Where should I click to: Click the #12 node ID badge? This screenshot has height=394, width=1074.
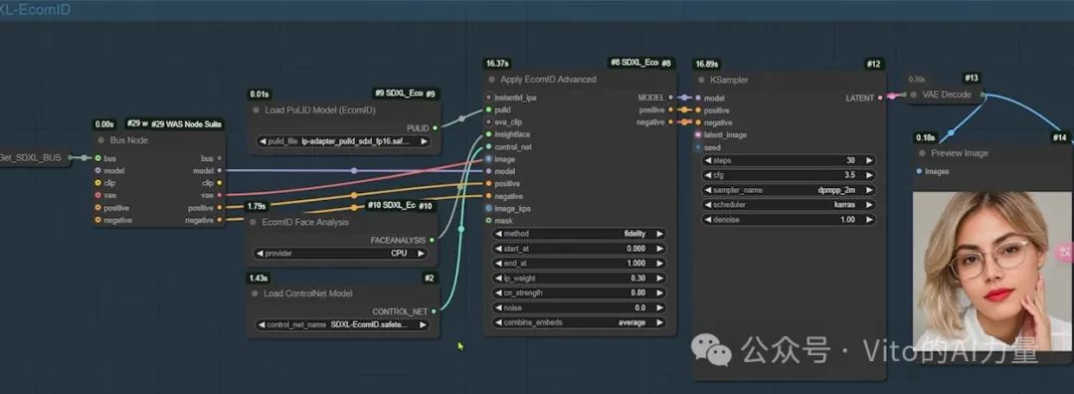pos(873,64)
